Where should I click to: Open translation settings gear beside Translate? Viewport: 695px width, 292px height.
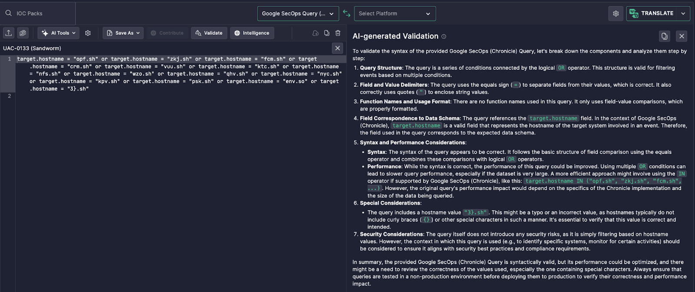(616, 13)
